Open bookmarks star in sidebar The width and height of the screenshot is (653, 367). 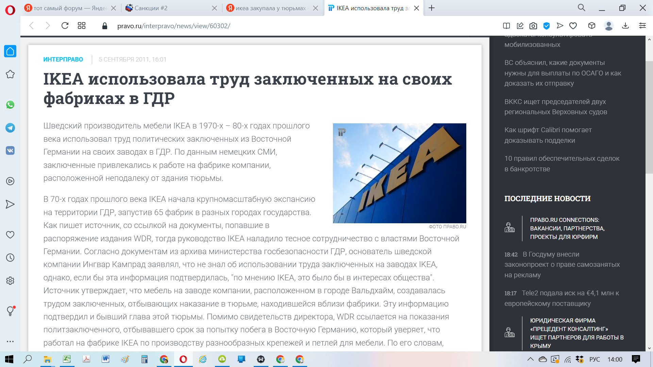click(10, 74)
